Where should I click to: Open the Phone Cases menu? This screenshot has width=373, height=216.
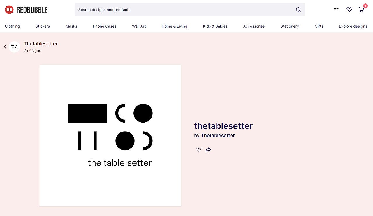(105, 26)
